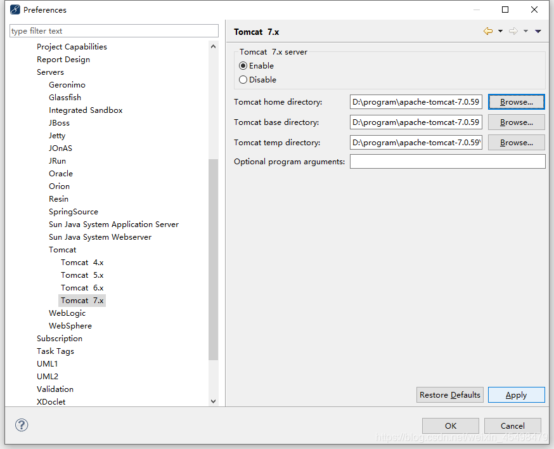The height and width of the screenshot is (449, 554).
Task: Select Integrated Sandbox entry
Action: (x=86, y=110)
